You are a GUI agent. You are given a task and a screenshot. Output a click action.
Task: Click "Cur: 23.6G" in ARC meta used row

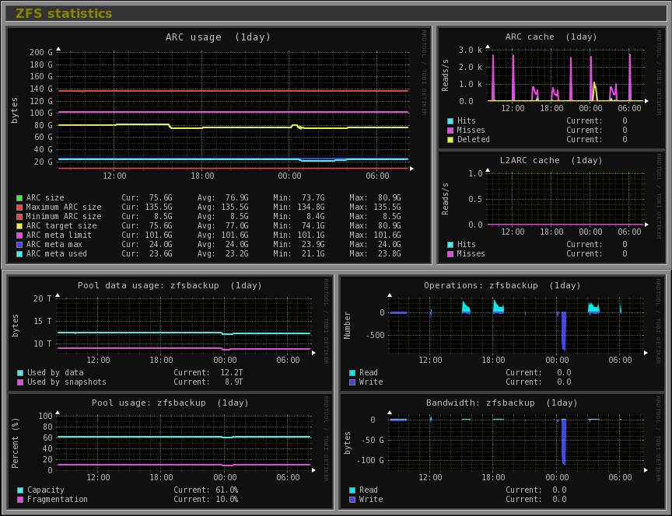pos(147,254)
